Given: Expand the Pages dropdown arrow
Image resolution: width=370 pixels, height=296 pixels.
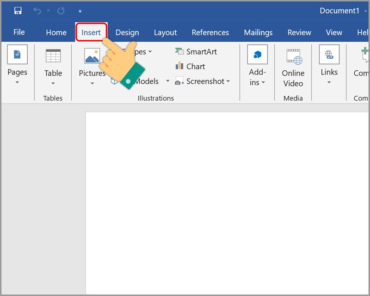Looking at the screenshot, I should tap(17, 82).
